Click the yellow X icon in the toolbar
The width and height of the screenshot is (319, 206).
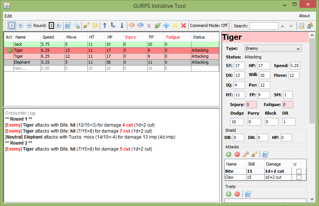coord(175,25)
